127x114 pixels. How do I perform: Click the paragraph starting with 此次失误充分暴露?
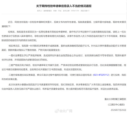[x=64, y=87]
